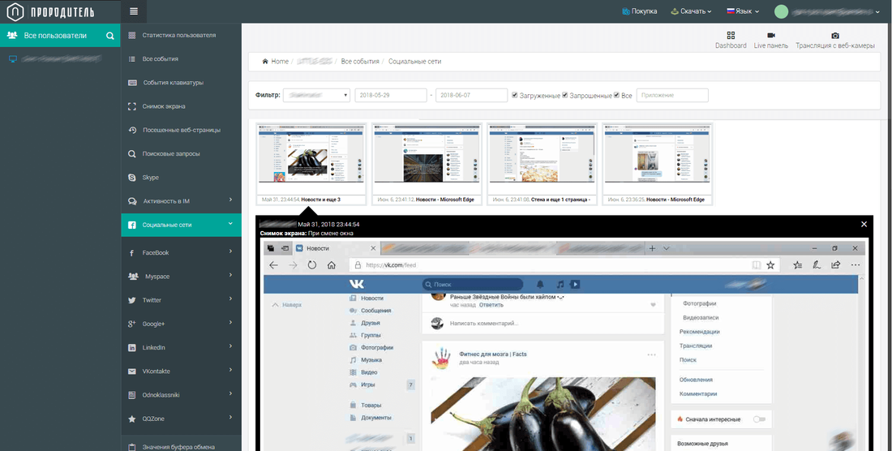Expand the Активность в IM submenu
This screenshot has width=892, height=451.
coord(230,200)
